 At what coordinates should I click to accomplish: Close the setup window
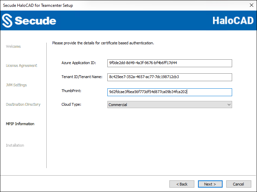[x=252, y=5]
